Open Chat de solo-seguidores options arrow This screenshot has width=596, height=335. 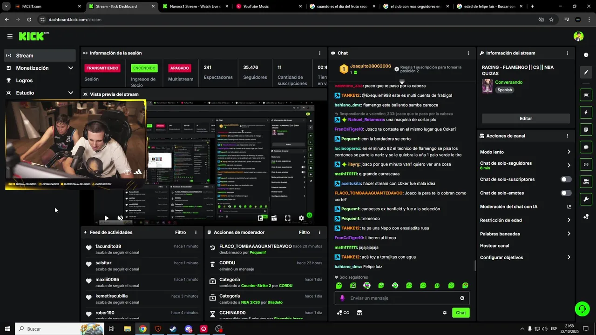[569, 165]
